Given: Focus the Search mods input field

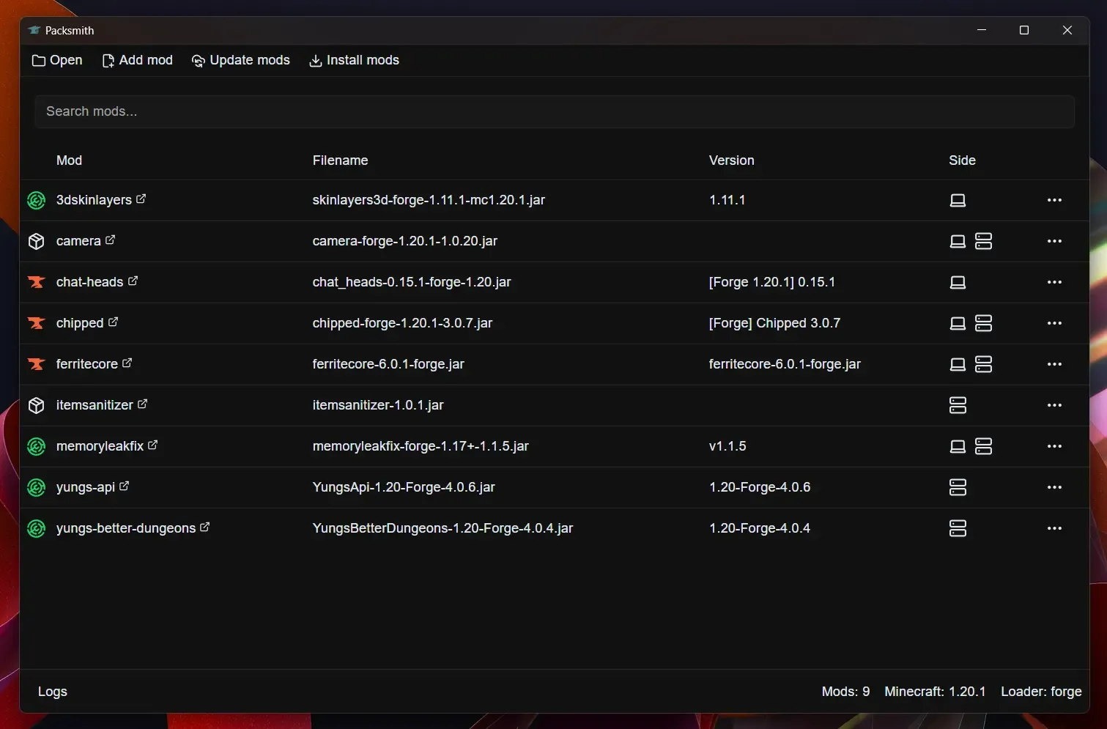Looking at the screenshot, I should click(555, 111).
